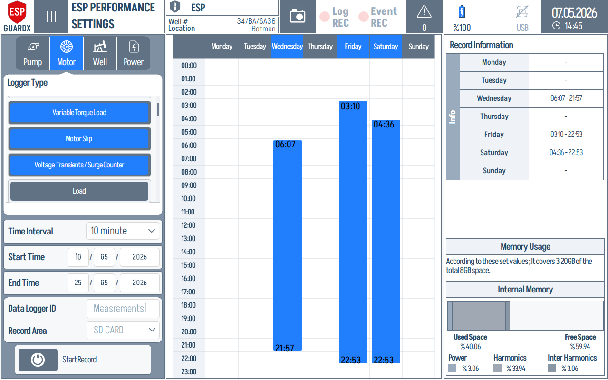Select the Wednesday 06:07–21:57 schedule bar
This screenshot has width=608, height=380.
pos(287,245)
